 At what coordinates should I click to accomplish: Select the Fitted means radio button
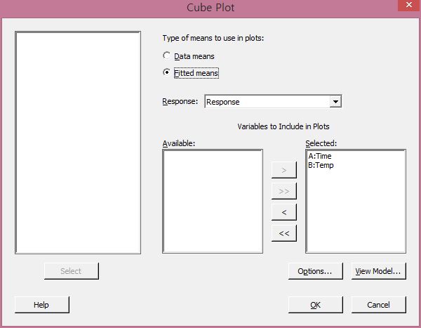click(x=166, y=72)
